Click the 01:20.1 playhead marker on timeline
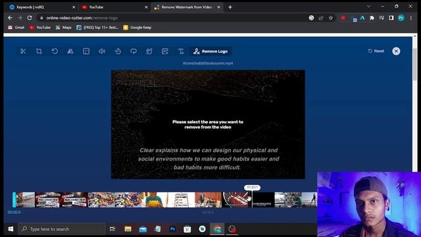Viewport: 421px width, 237px height. (x=252, y=187)
